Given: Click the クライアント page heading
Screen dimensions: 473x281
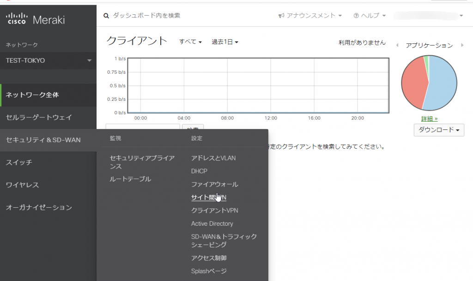Looking at the screenshot, I should (x=137, y=41).
